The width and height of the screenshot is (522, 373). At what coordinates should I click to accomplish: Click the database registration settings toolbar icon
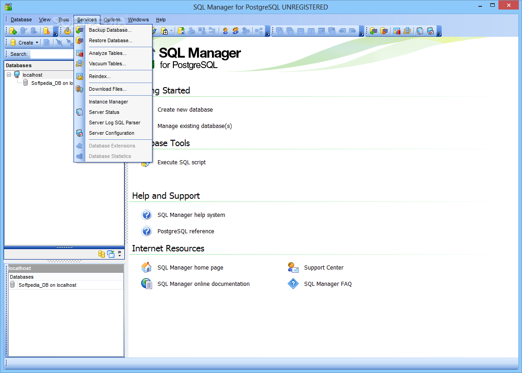[x=47, y=31]
